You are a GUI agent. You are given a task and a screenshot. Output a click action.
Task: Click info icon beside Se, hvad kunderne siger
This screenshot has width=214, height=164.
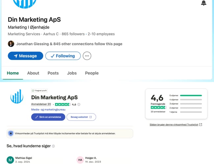point(53,146)
